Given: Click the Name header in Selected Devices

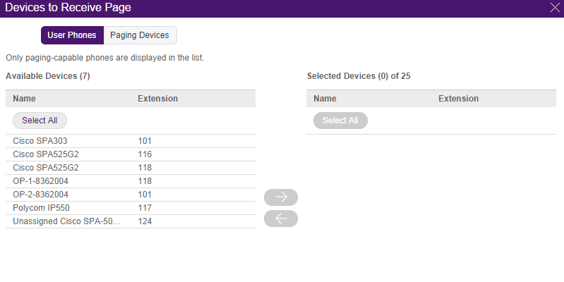Looking at the screenshot, I should coord(325,99).
